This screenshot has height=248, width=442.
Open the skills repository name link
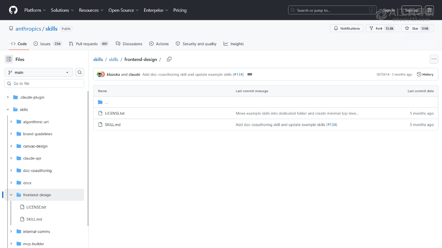point(52,29)
